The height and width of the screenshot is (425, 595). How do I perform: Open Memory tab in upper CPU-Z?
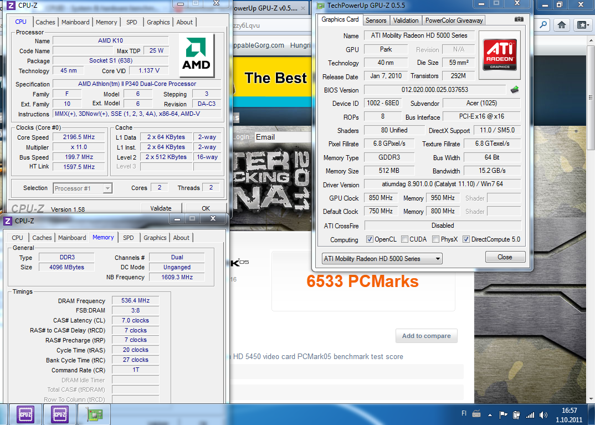[x=106, y=22]
